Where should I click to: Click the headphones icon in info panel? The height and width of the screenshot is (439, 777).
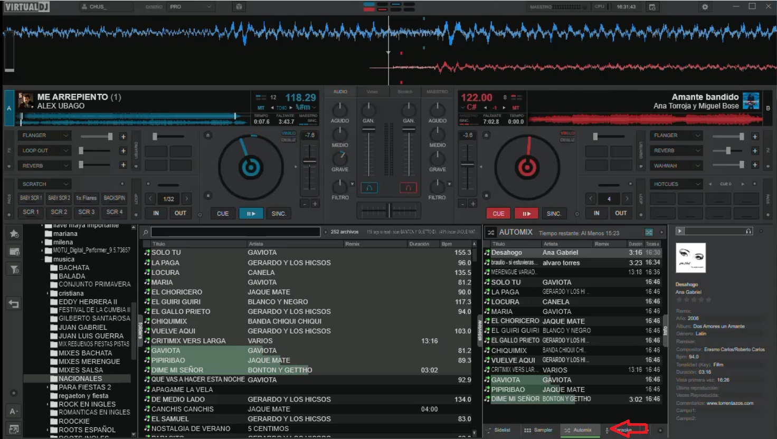click(x=748, y=231)
